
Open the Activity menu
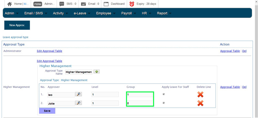point(58,13)
